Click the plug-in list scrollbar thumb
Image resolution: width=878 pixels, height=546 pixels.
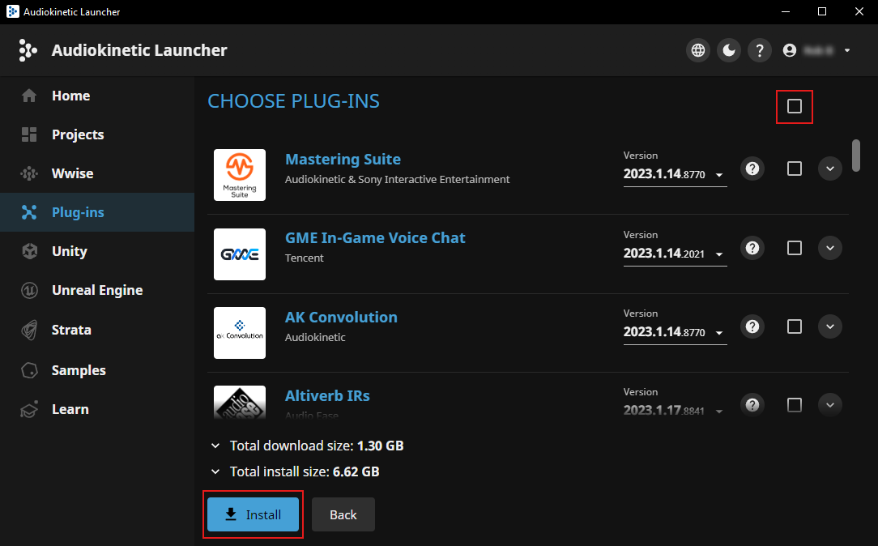point(855,155)
